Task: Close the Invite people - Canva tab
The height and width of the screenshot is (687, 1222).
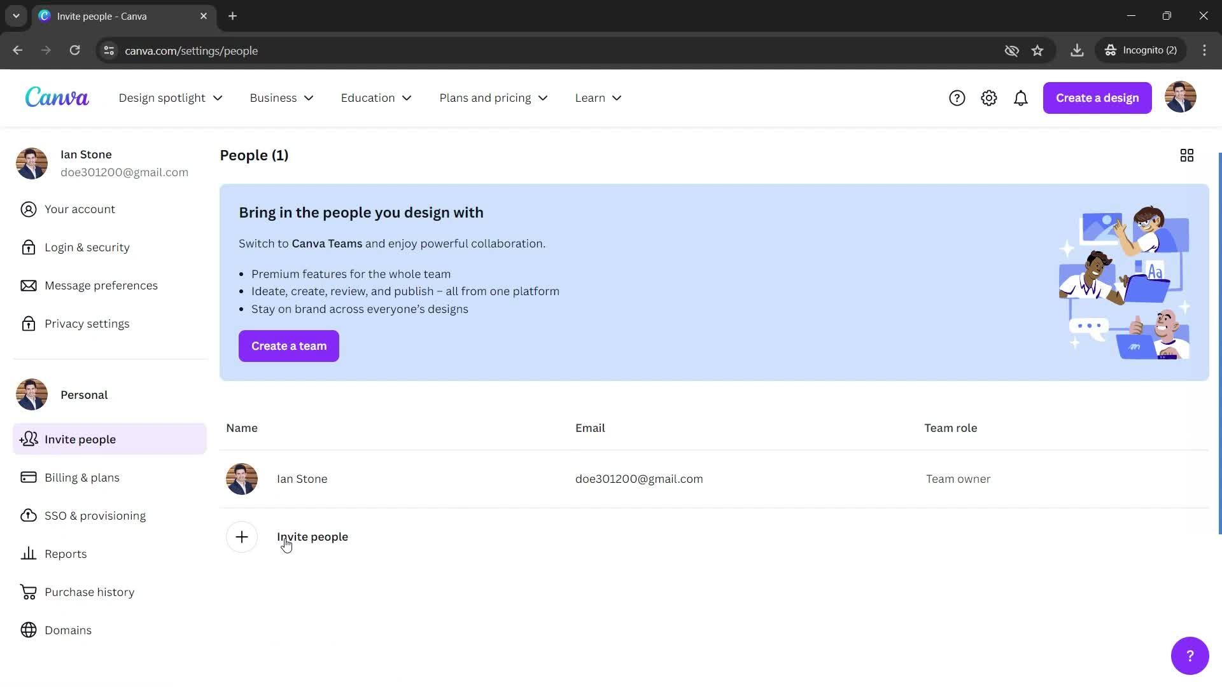Action: [x=204, y=16]
